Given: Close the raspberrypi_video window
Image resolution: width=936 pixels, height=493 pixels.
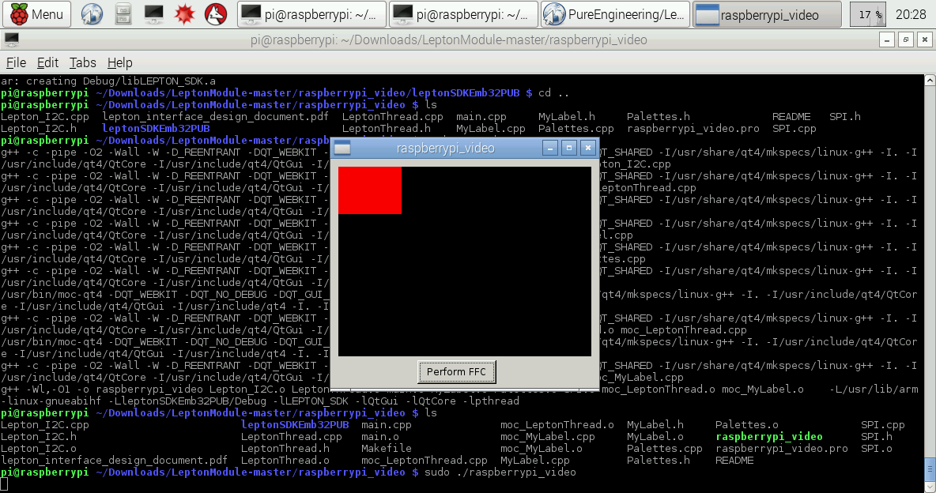Looking at the screenshot, I should 589,148.
